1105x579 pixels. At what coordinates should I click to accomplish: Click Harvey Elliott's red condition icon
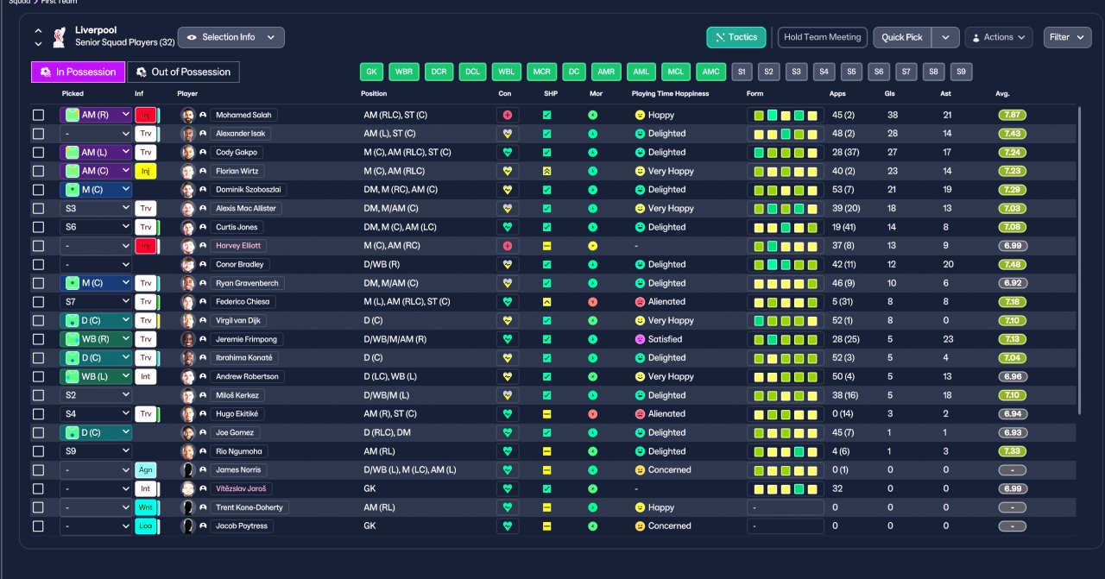point(508,246)
